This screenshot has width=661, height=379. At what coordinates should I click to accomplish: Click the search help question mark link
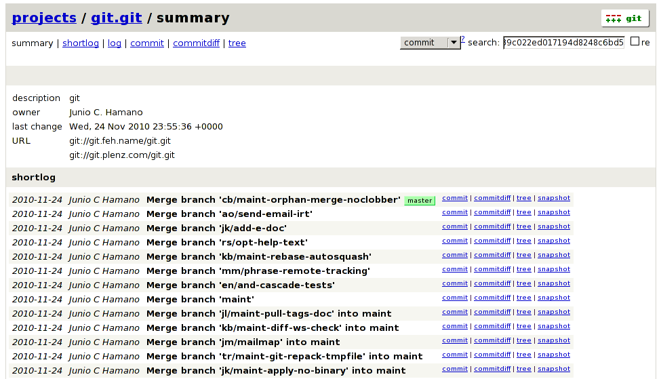(462, 39)
